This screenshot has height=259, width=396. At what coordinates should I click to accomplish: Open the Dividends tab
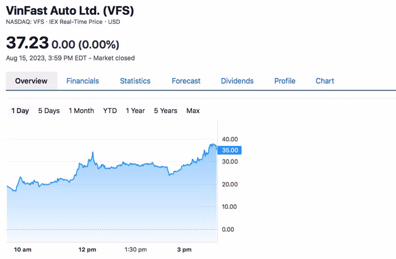[237, 81]
